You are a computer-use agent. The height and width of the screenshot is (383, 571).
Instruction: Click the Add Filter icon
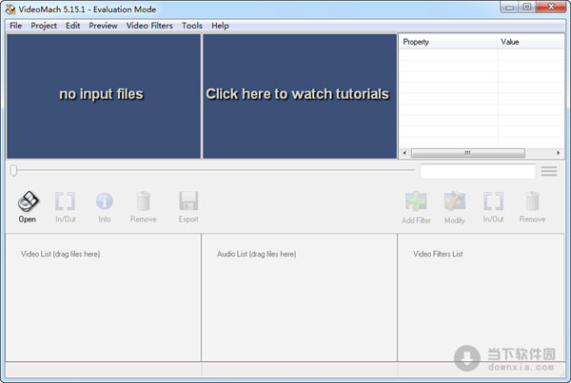pos(416,201)
